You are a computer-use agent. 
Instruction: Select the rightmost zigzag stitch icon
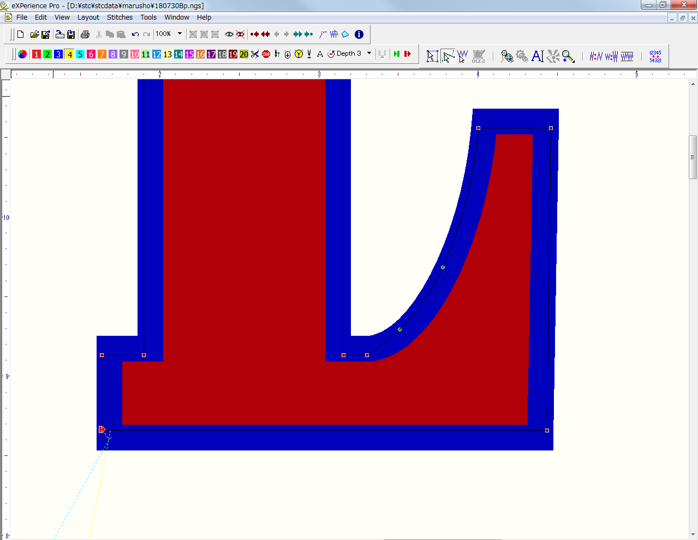[x=627, y=56]
